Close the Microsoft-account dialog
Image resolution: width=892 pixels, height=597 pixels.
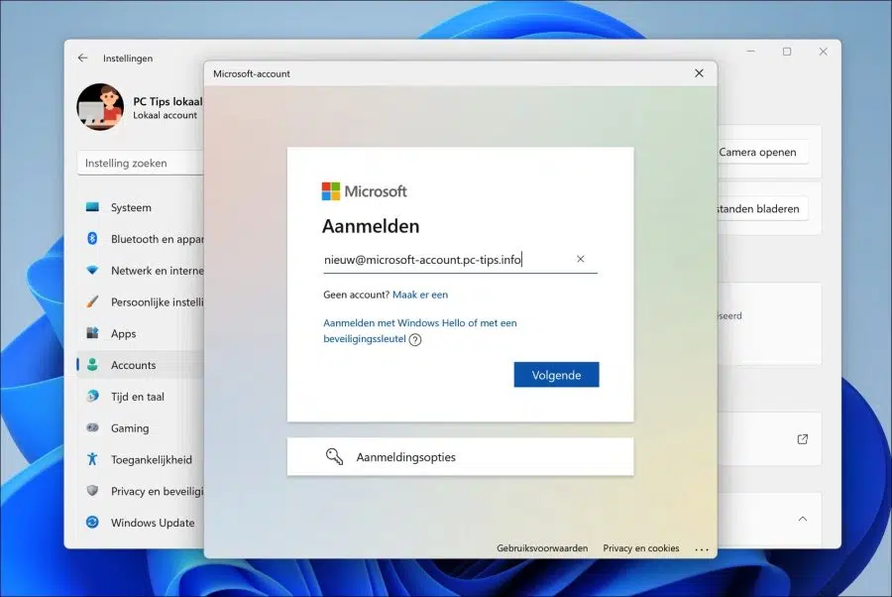pos(699,73)
